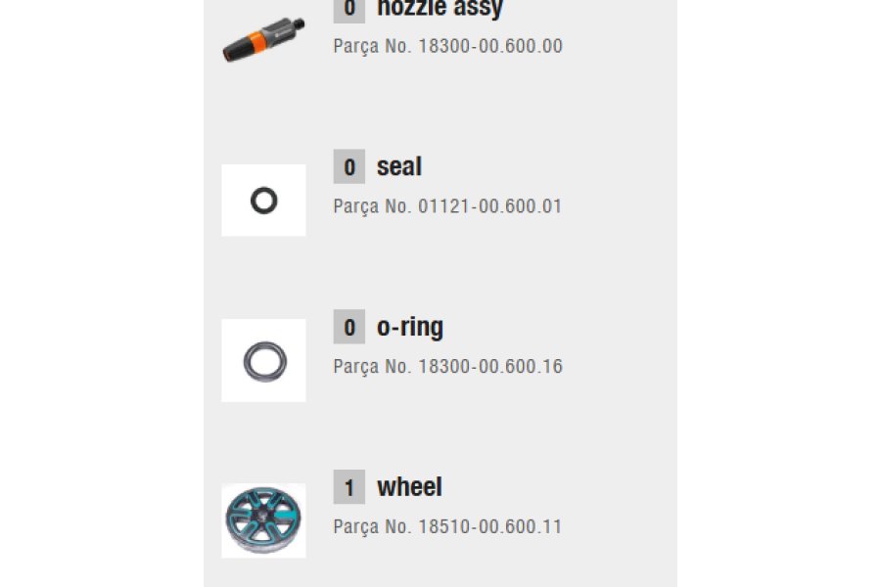This screenshot has height=587, width=881.
Task: Select the nozzle assy part name
Action: pos(440,9)
